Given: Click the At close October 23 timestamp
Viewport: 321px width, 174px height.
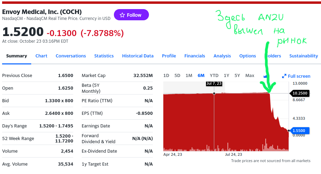Looking at the screenshot, I should 35,41.
